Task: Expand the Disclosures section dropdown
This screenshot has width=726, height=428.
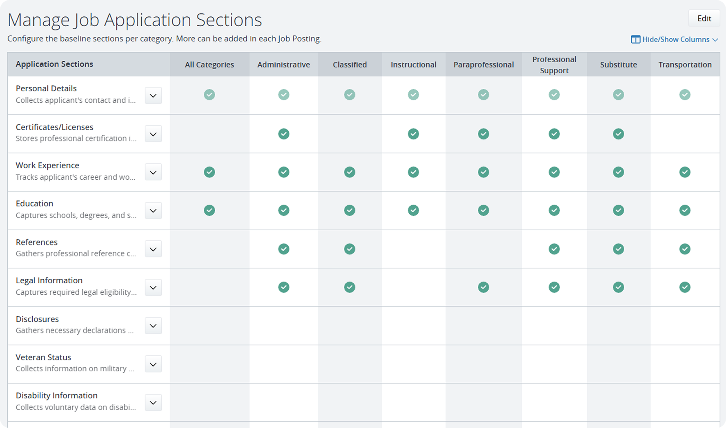Action: (153, 326)
